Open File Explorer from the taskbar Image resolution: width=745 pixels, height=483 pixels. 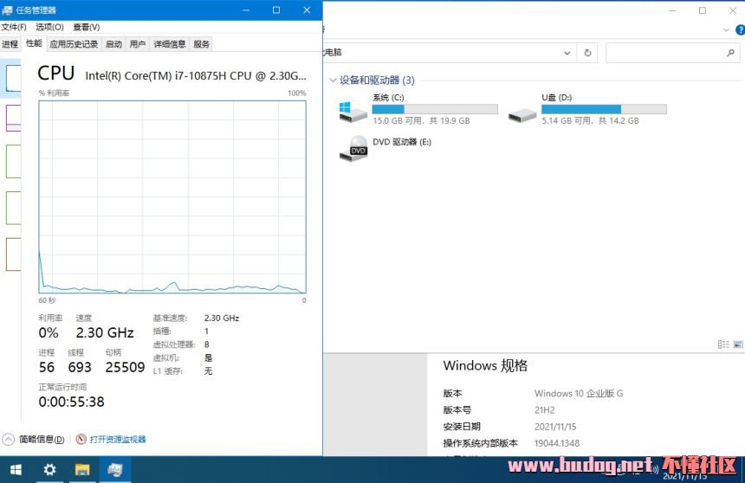(82, 470)
